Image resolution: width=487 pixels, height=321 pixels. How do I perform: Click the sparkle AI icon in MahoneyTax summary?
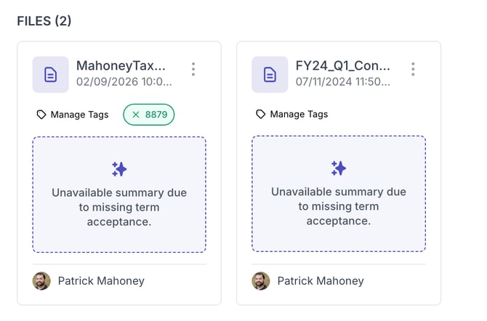pos(119,168)
